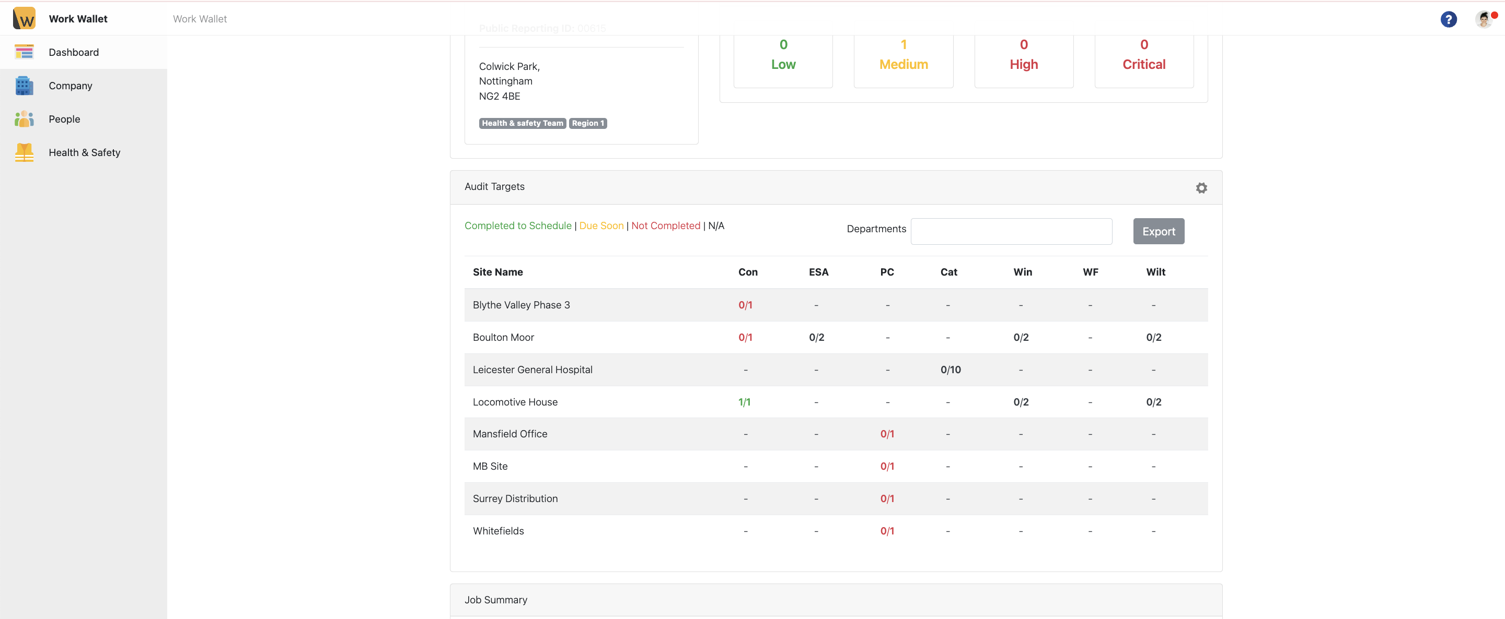Select Health & Safety menu item

[84, 152]
